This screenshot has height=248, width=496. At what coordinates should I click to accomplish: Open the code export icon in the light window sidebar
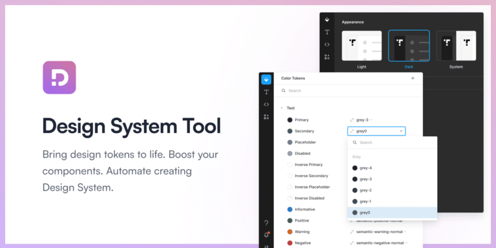266,105
